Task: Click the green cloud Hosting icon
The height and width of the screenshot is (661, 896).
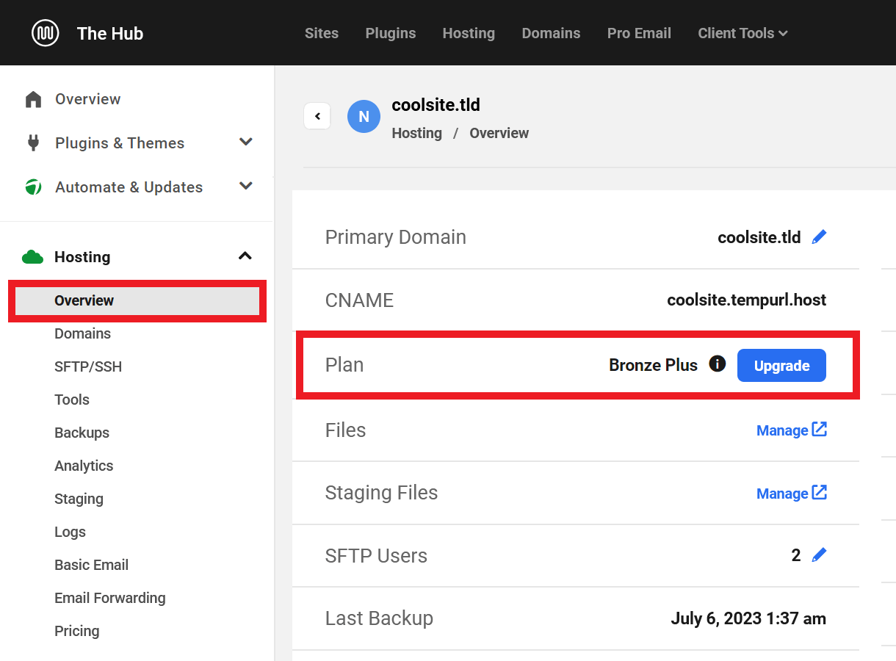Action: [x=33, y=257]
